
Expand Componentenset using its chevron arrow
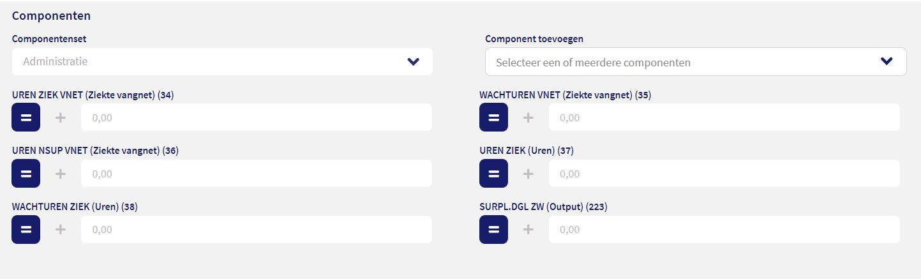coord(414,62)
